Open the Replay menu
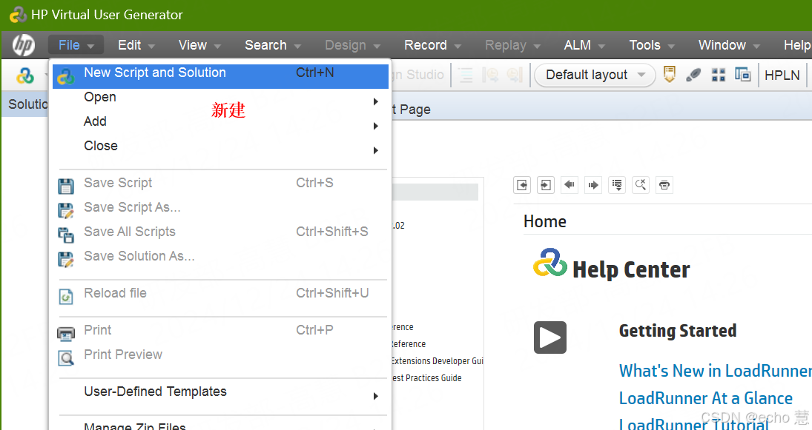The height and width of the screenshot is (430, 812). [512, 45]
